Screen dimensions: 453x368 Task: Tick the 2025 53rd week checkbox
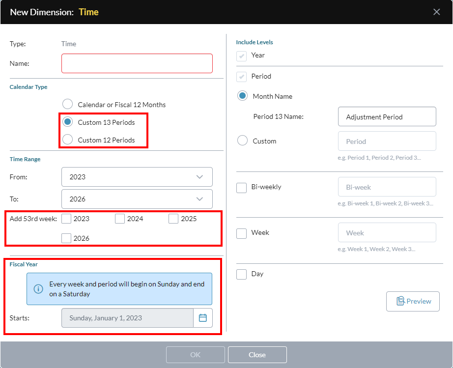pos(173,219)
